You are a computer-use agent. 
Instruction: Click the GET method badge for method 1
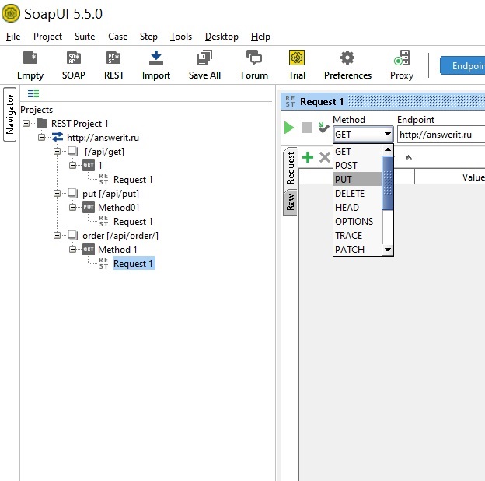pos(89,165)
